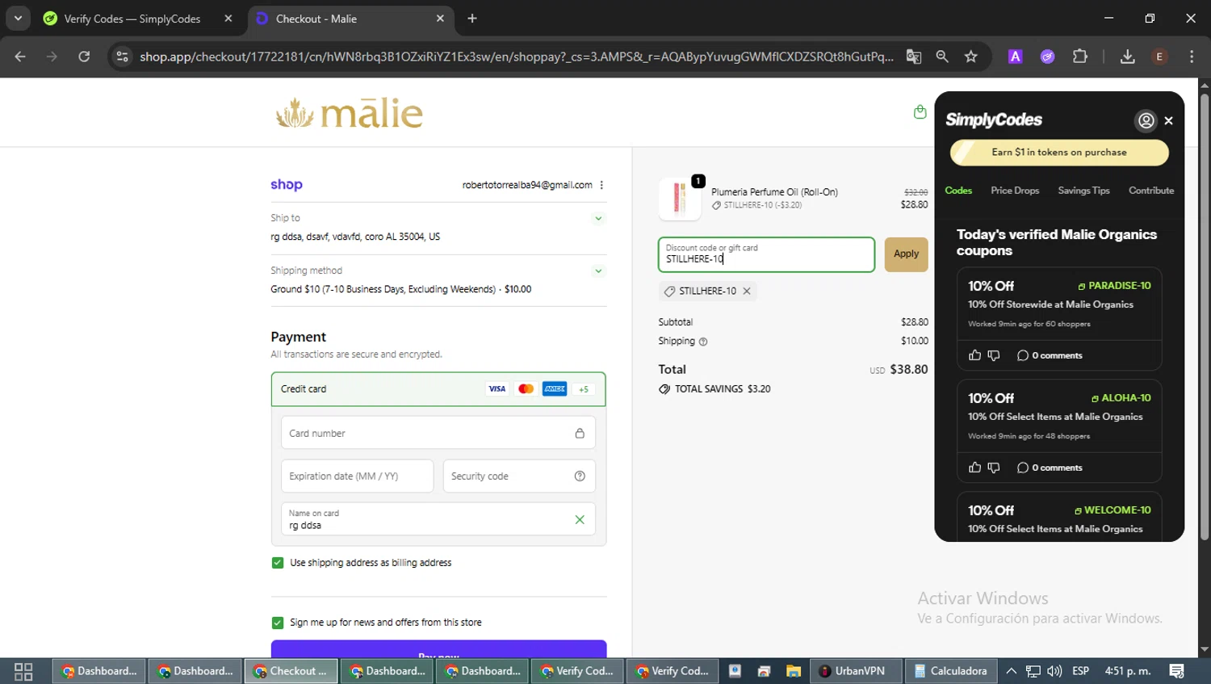1211x684 pixels.
Task: Reload the checkout page
Action: [x=84, y=57]
